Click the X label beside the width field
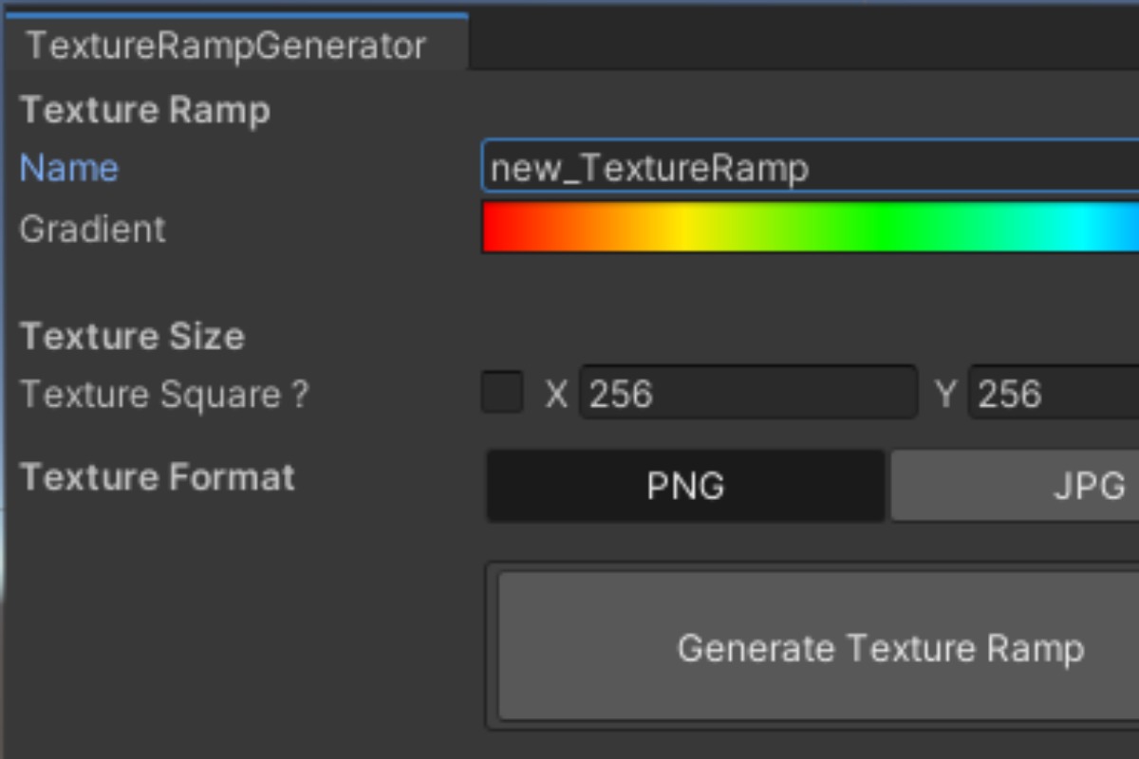 click(x=556, y=394)
